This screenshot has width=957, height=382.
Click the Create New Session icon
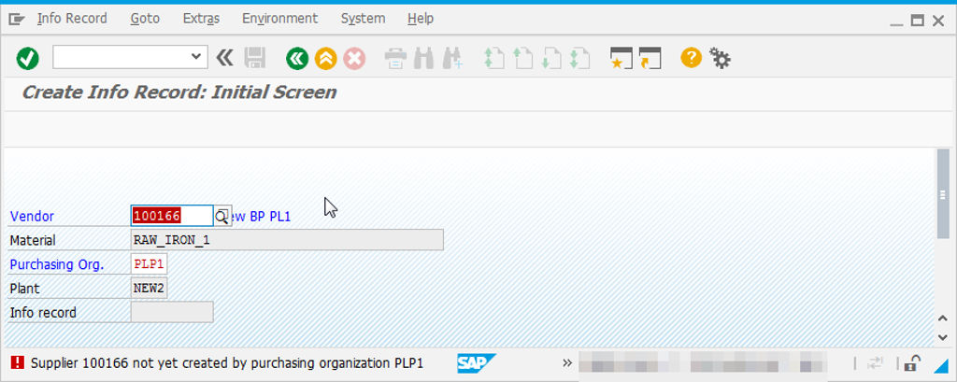point(621,59)
